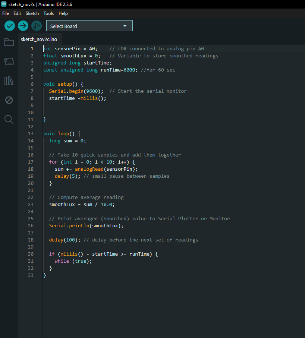Open the Sketchbook folder icon in sidebar
Image resolution: width=305 pixels, height=338 pixels.
pyautogui.click(x=9, y=42)
